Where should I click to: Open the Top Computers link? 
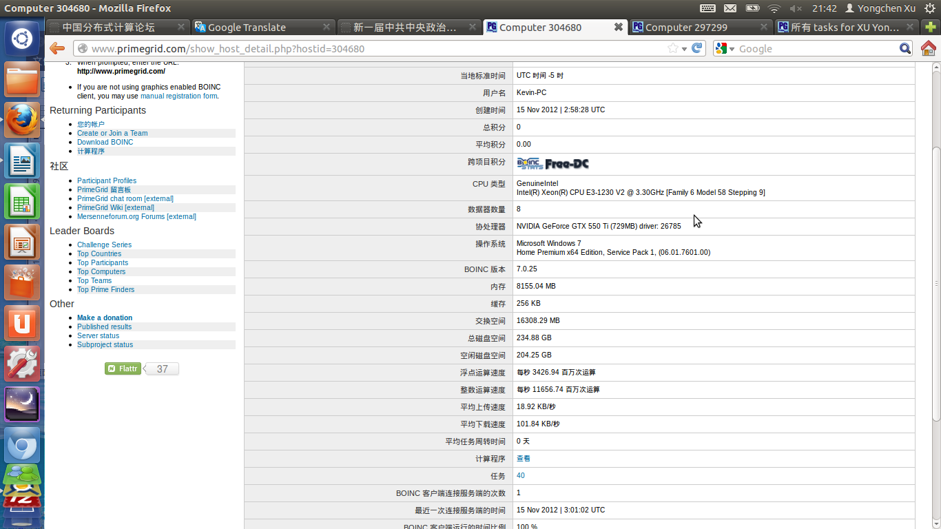point(101,271)
